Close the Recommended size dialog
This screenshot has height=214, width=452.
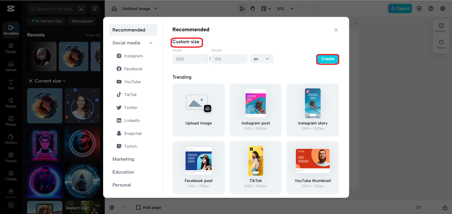336,30
